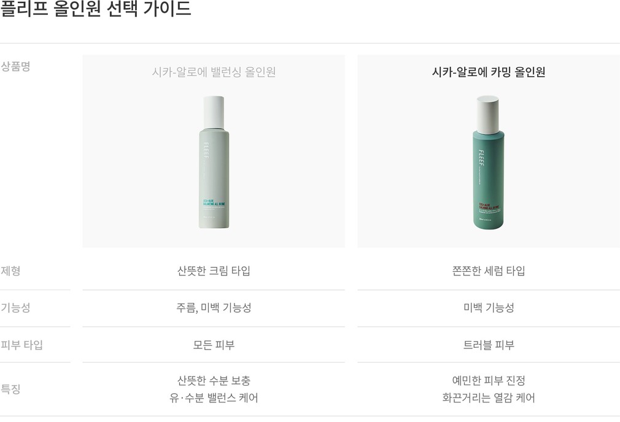
Task: Click the 산뜻한 크림 타입 cell
Action: click(x=214, y=270)
